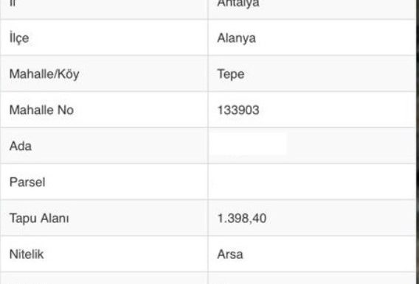Click the Arsa property type value
This screenshot has height=284, width=419.
[230, 255]
